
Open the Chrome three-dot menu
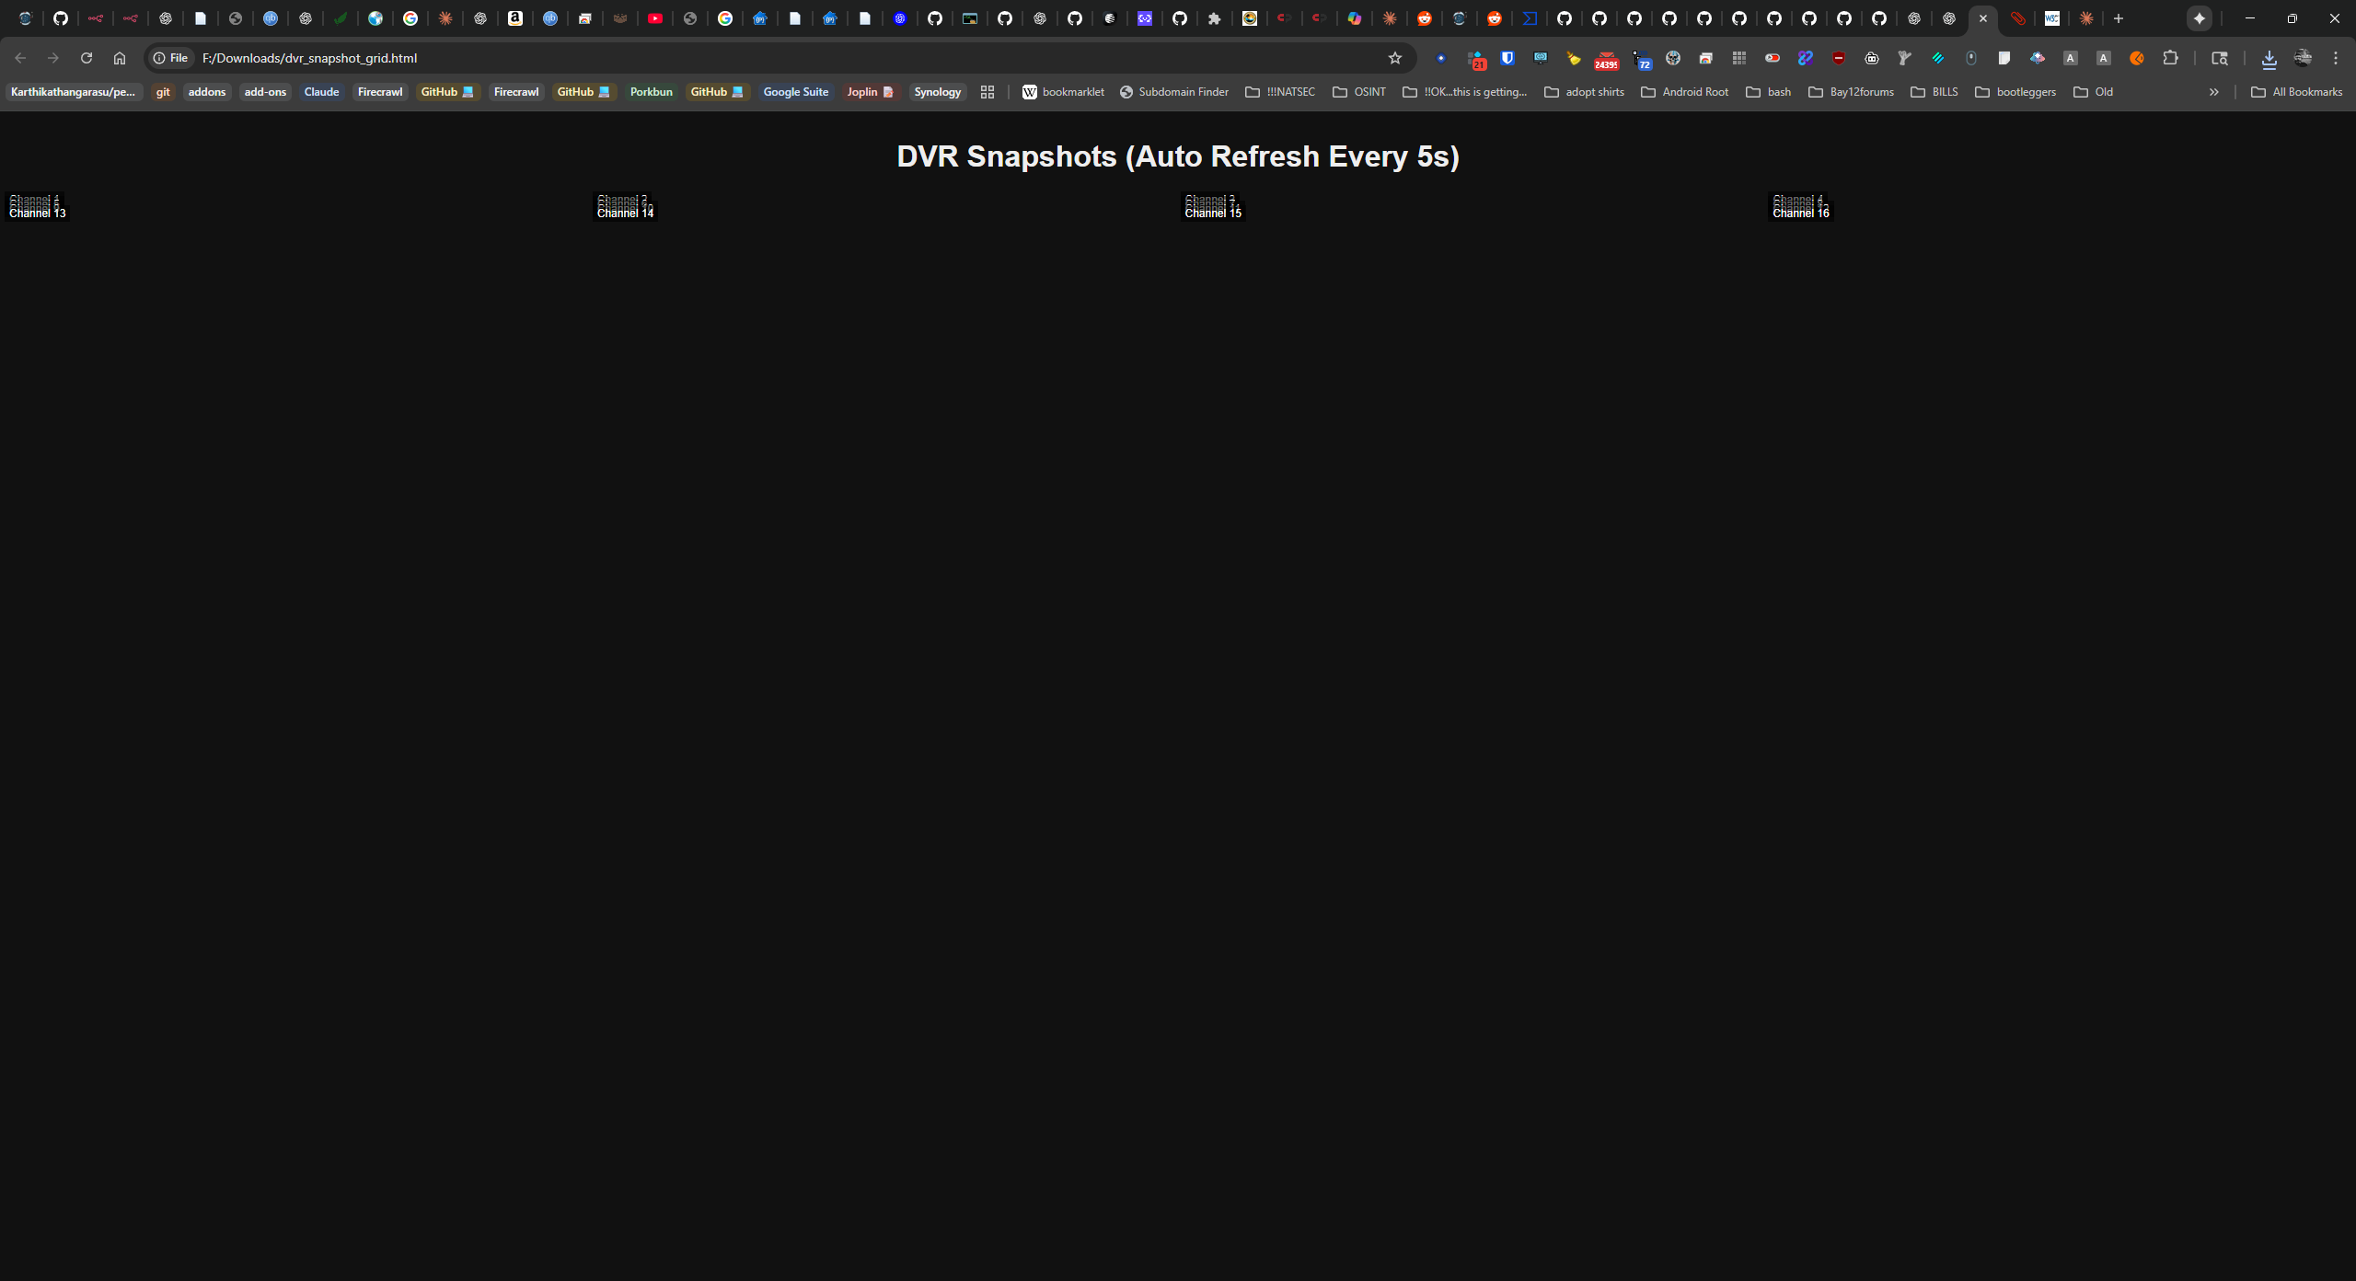coord(2336,58)
